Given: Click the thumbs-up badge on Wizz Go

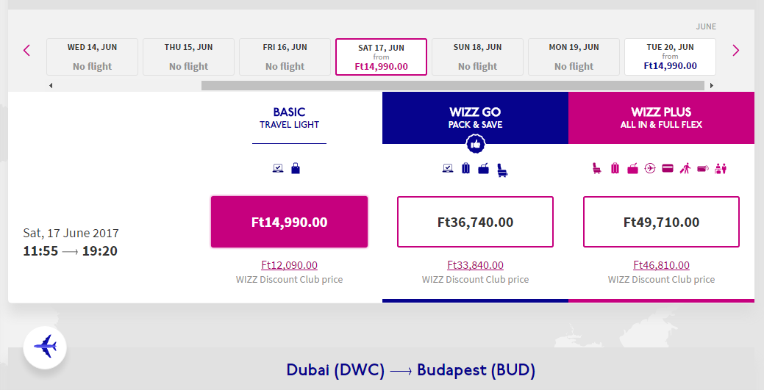Looking at the screenshot, I should tap(475, 144).
